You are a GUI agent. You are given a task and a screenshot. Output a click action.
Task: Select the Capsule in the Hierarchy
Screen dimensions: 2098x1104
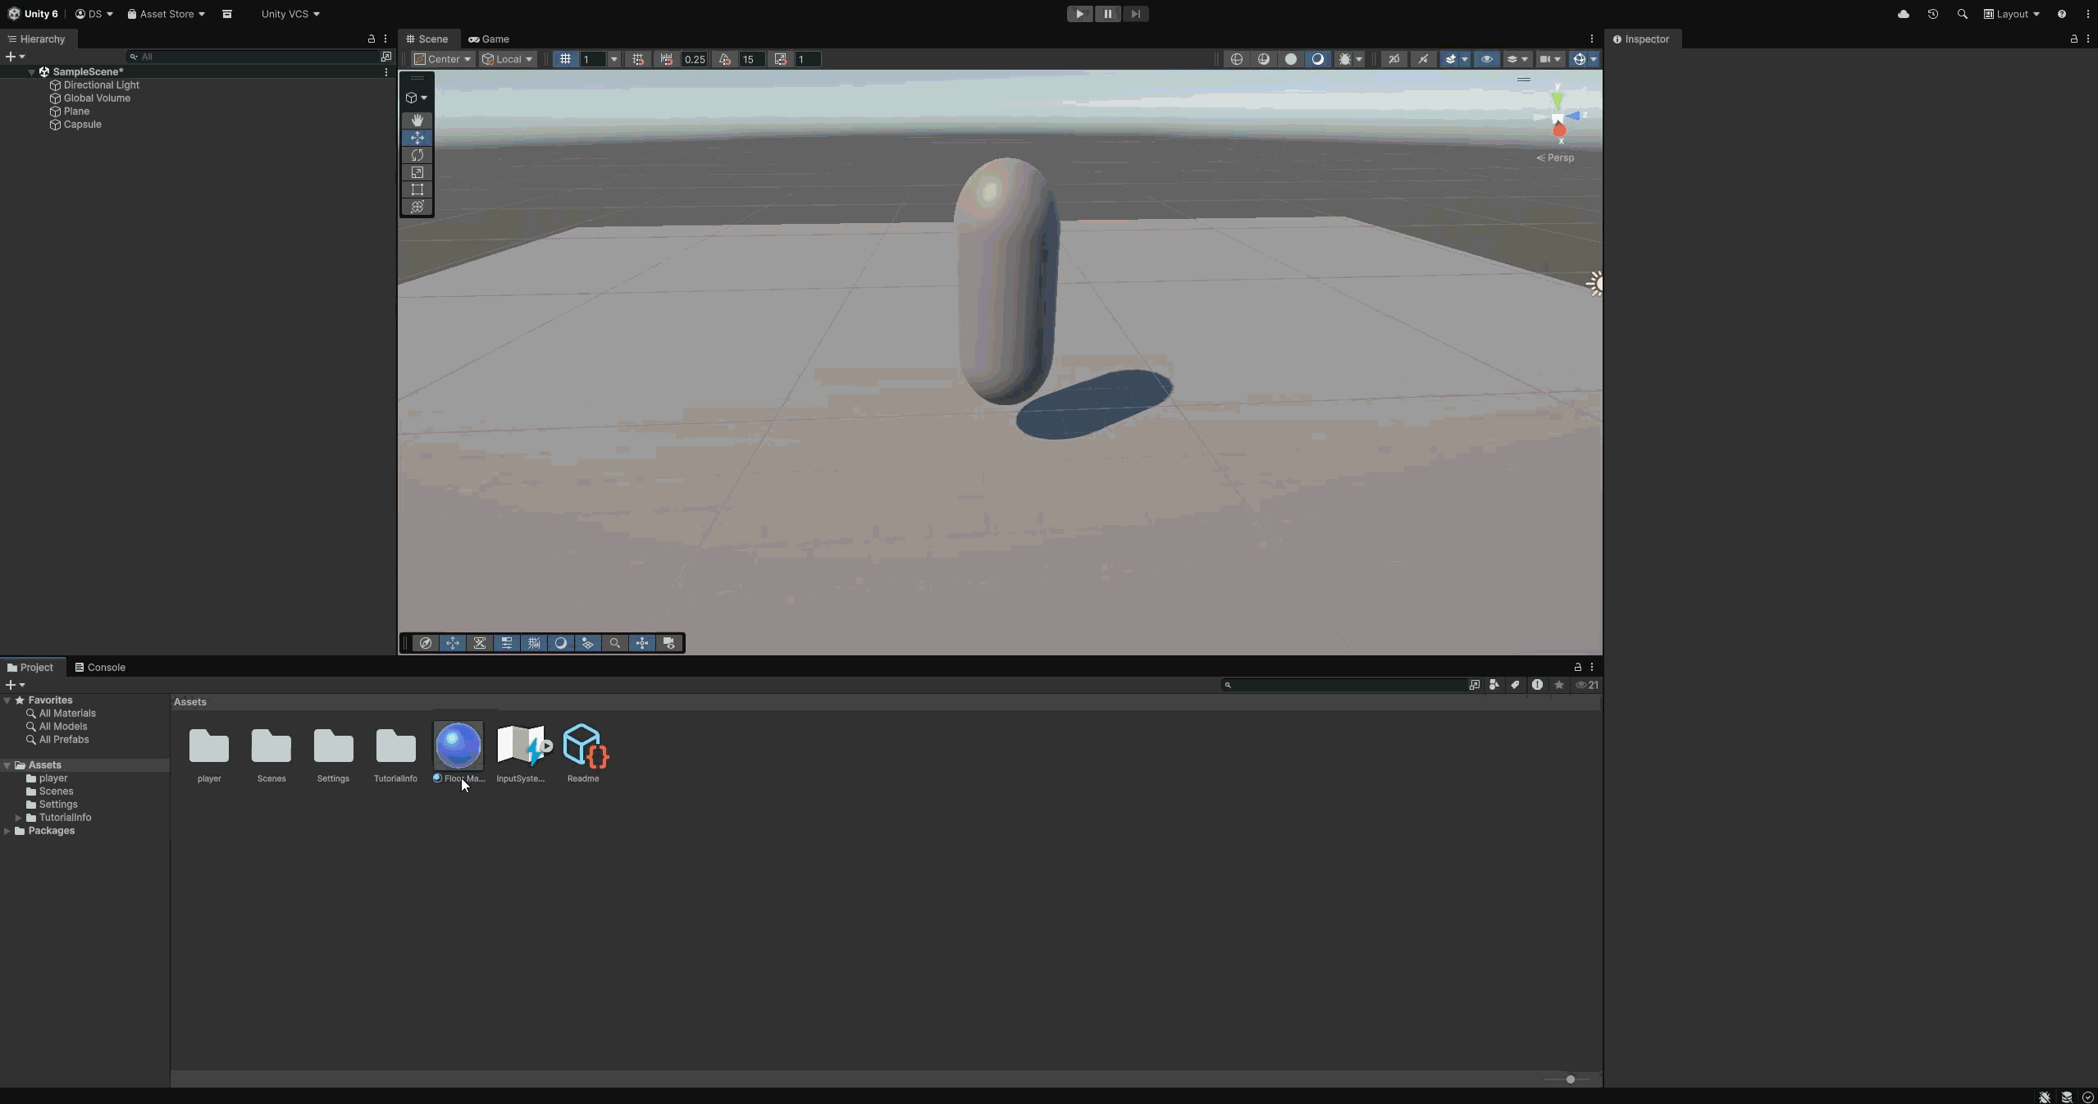point(83,125)
